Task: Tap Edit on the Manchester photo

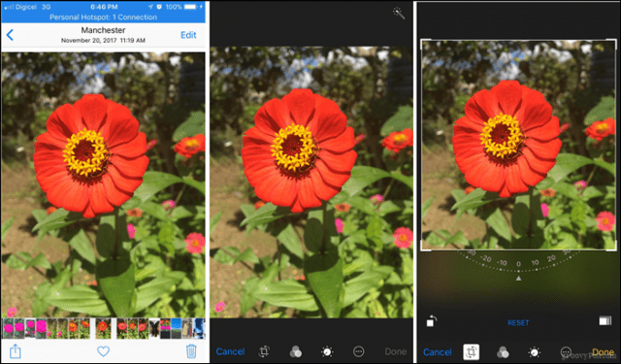Action: point(188,35)
